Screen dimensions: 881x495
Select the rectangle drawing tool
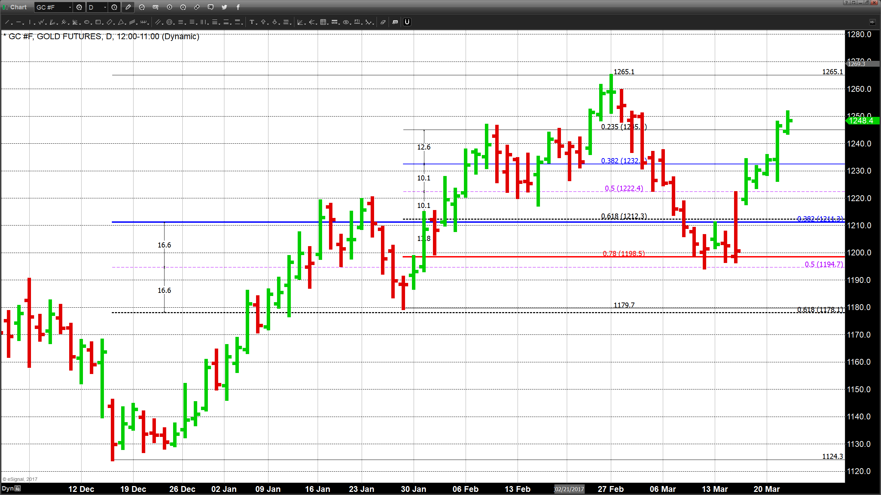coord(98,22)
